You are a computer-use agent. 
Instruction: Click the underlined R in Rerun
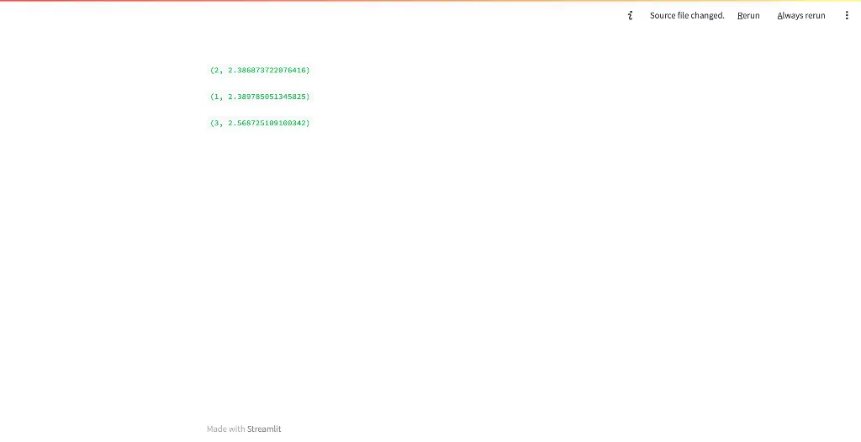click(740, 15)
